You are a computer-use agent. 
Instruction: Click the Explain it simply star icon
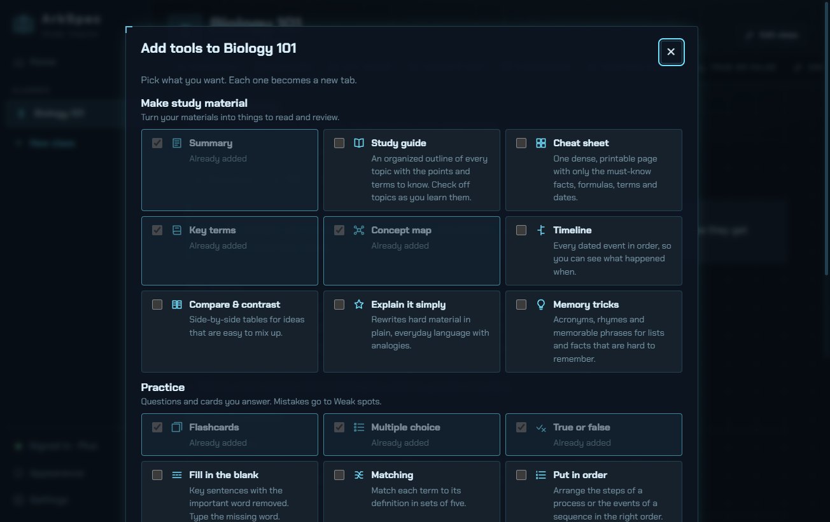tap(359, 305)
